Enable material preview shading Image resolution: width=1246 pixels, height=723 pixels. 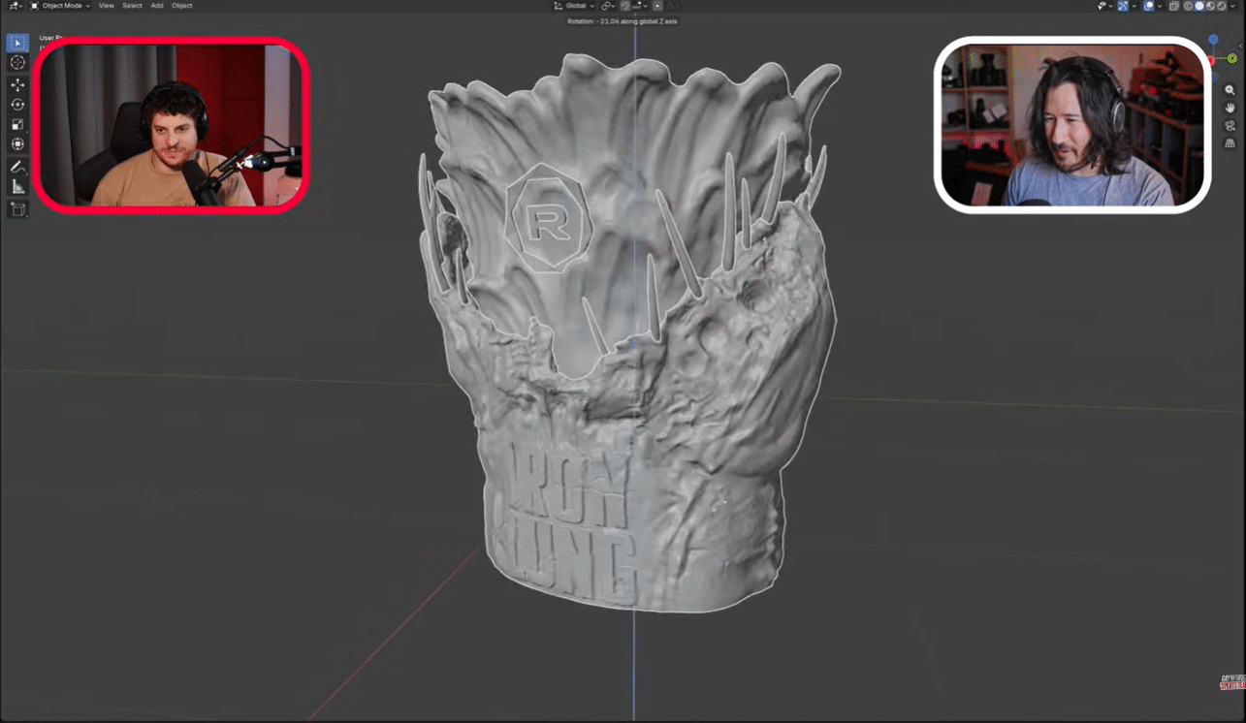(1210, 5)
